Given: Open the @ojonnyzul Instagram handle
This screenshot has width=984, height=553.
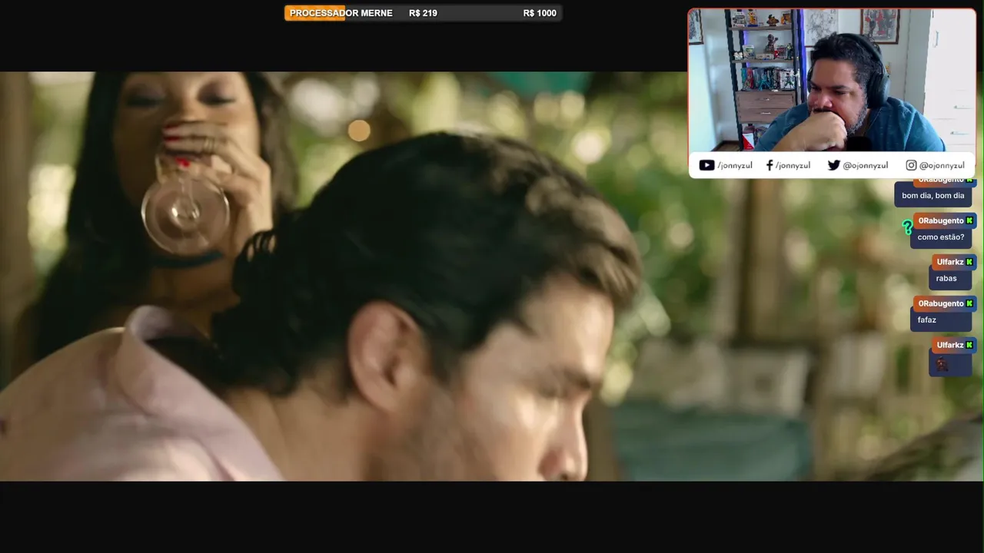Looking at the screenshot, I should 942,165.
